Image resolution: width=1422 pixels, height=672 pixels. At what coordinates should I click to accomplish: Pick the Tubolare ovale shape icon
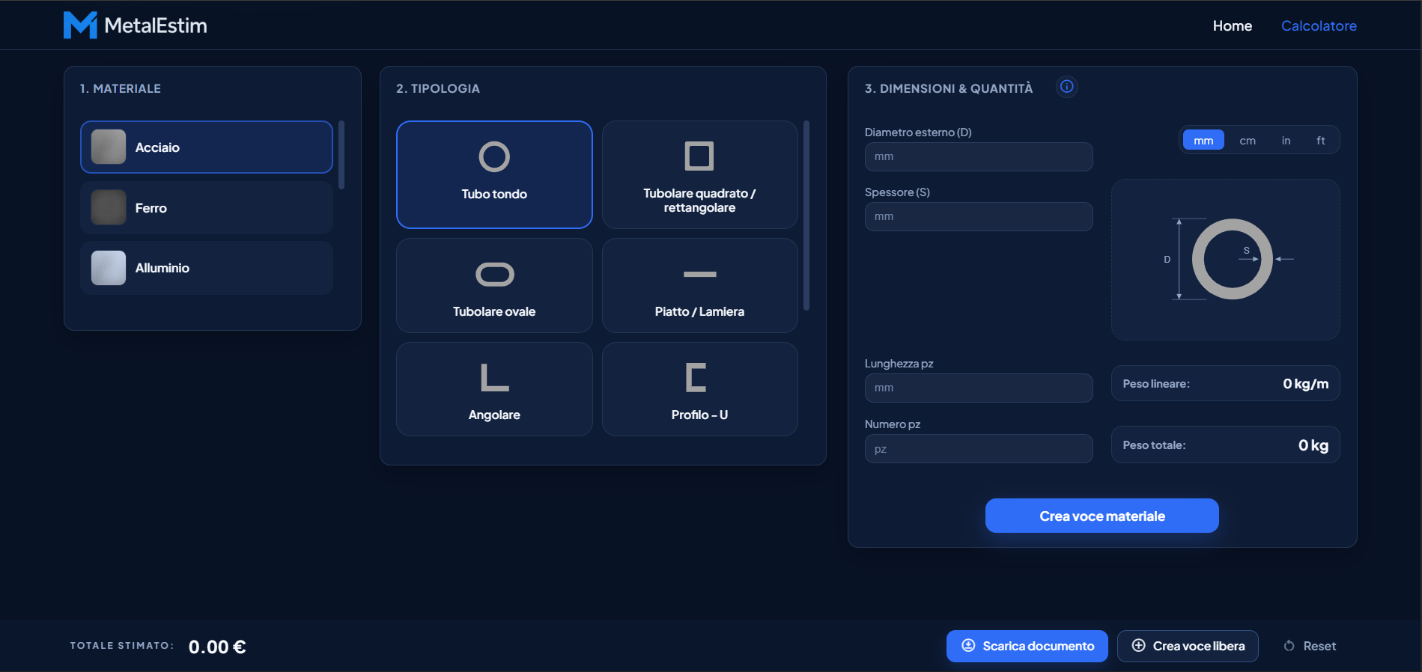tap(494, 275)
